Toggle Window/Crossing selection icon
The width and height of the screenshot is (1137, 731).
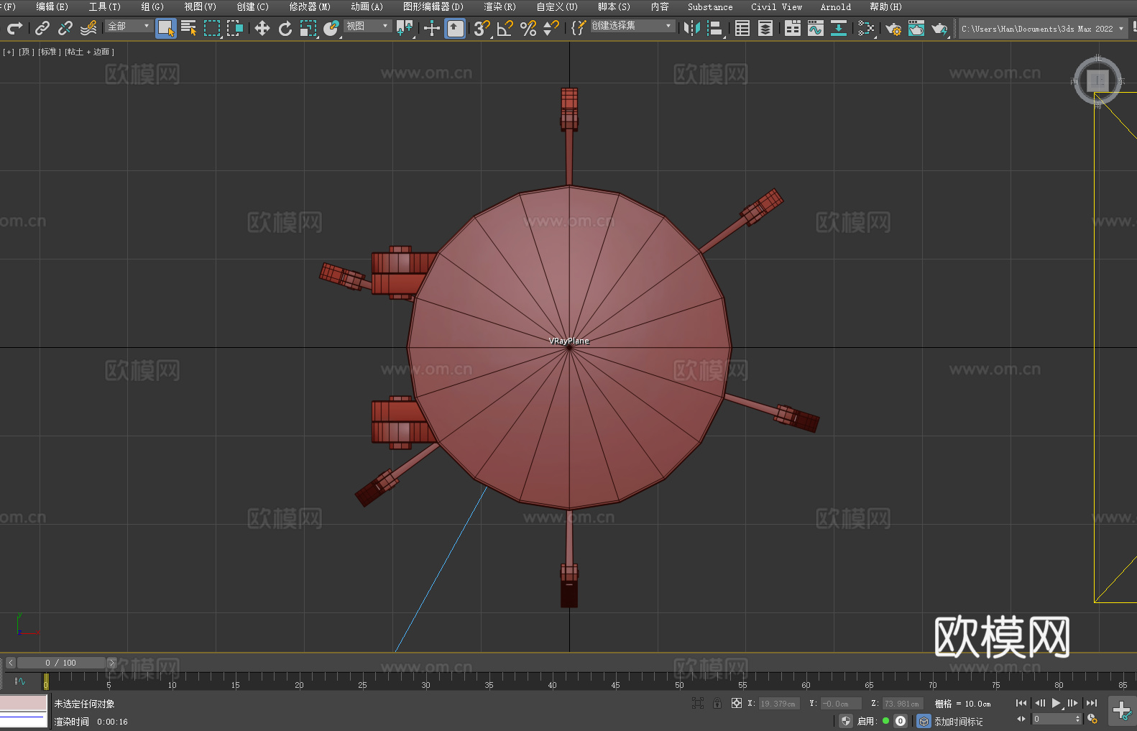[235, 28]
